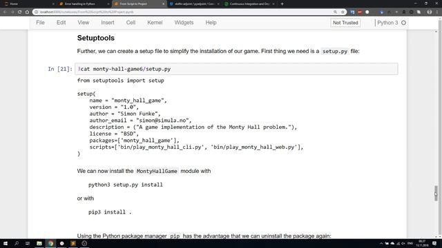Image resolution: width=442 pixels, height=248 pixels.
Task: Click the In [21] prompt label
Action: tap(60, 69)
